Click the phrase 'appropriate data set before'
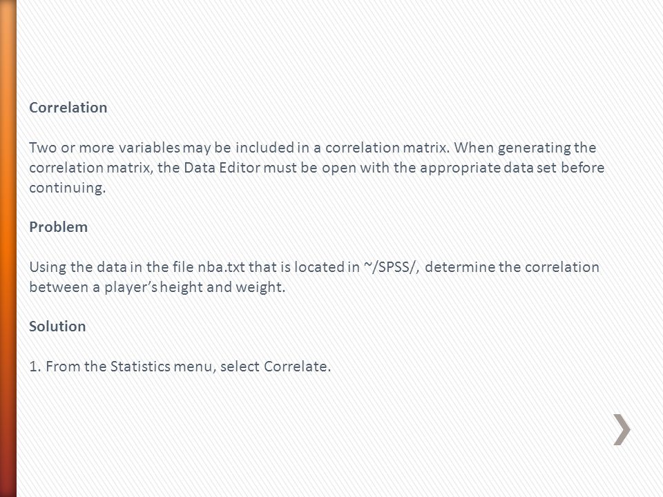663x497 pixels. (512, 168)
